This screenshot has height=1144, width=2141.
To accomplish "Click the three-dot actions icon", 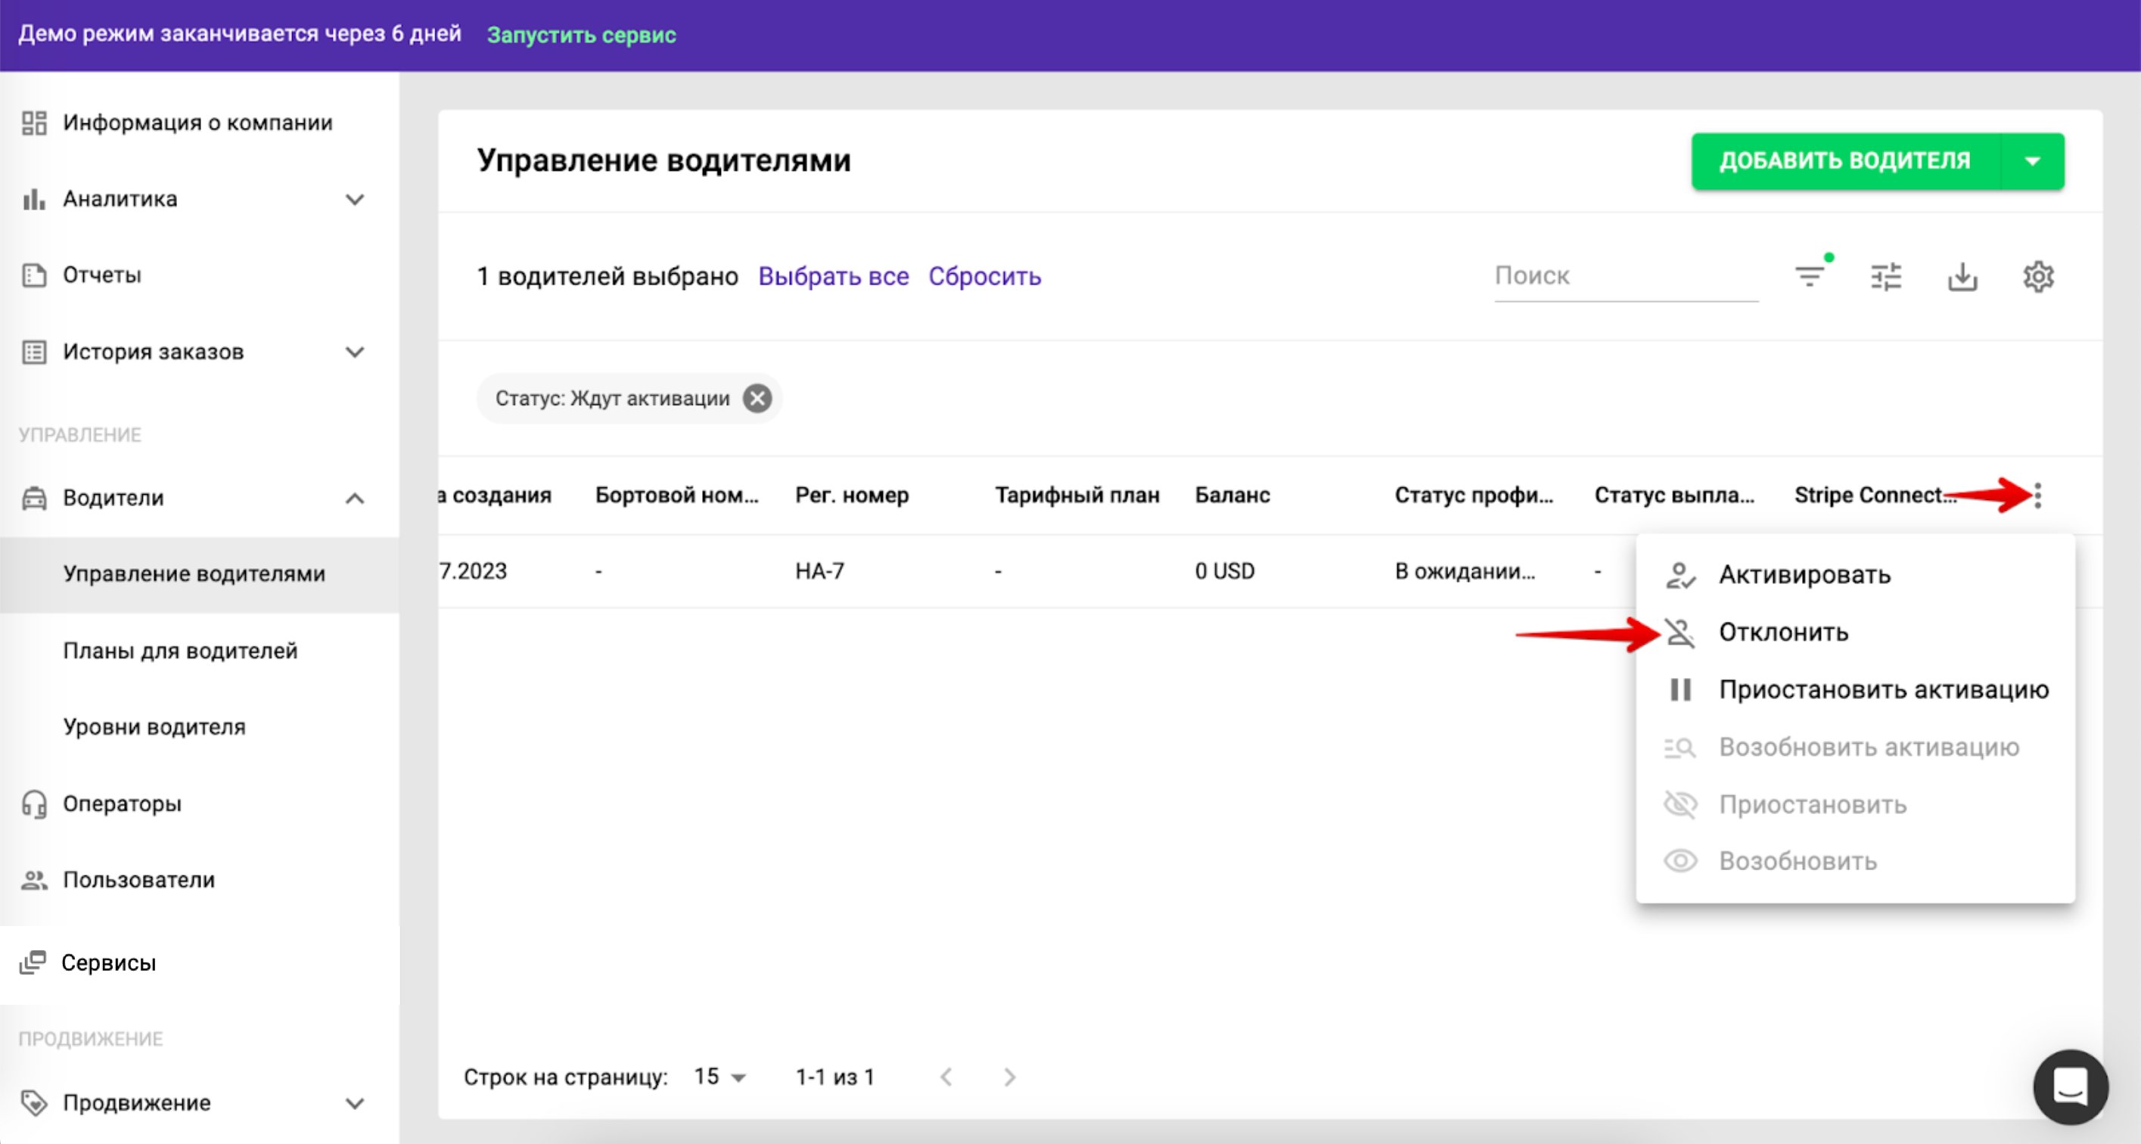I will coord(2037,496).
